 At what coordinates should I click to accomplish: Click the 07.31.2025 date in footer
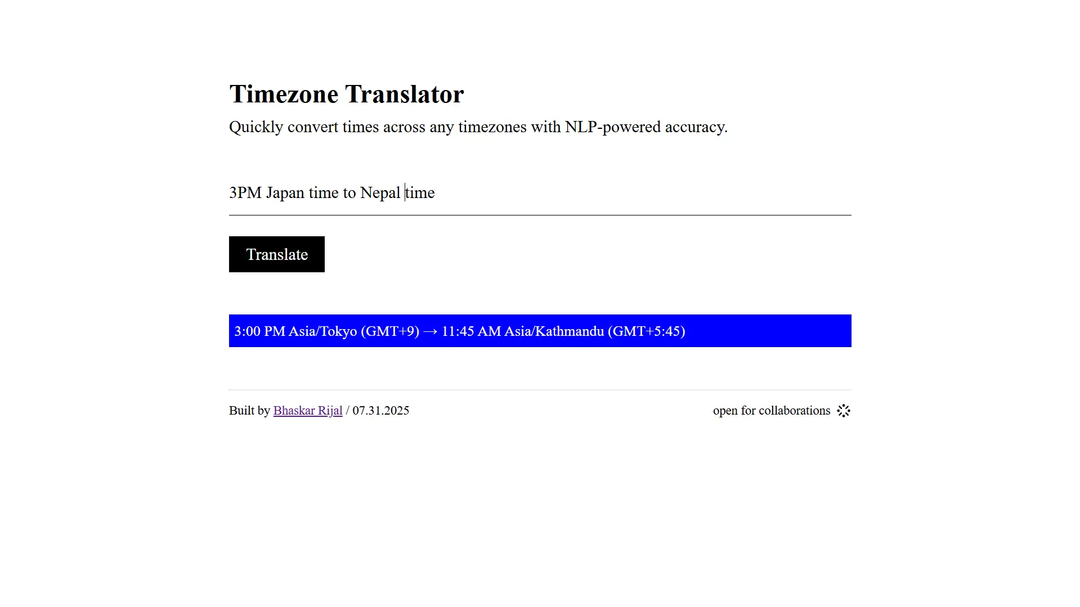[x=380, y=411]
